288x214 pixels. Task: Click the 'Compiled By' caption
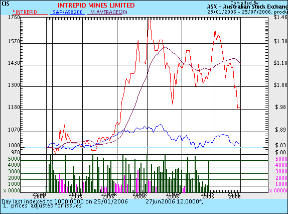[244, 3]
